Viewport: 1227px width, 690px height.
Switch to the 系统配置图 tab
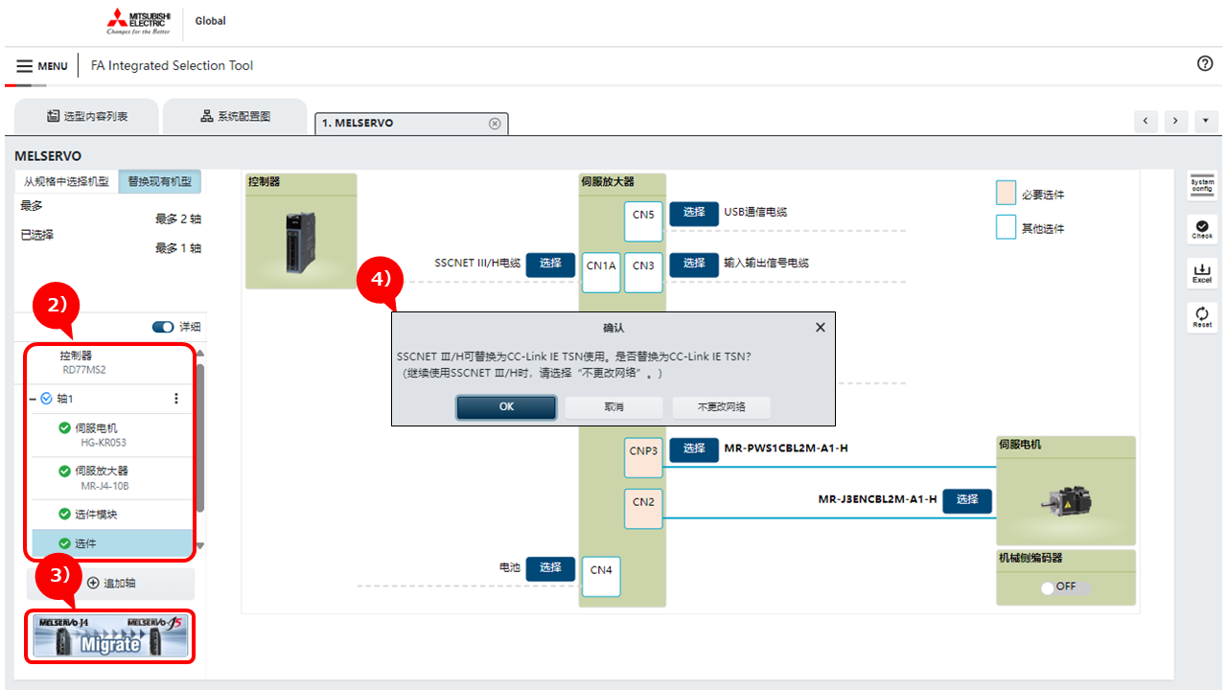pos(235,117)
